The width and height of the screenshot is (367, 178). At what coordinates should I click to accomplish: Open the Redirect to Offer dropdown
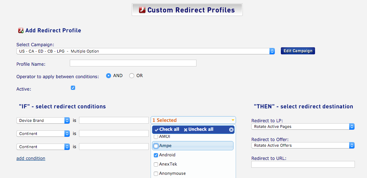click(x=303, y=145)
